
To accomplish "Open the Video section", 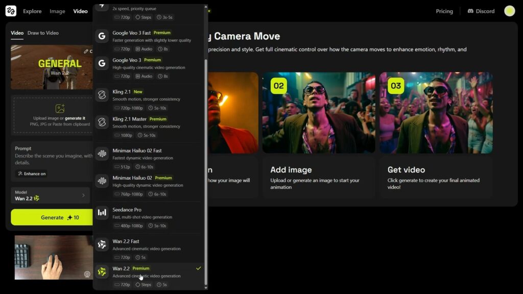I will [x=80, y=11].
